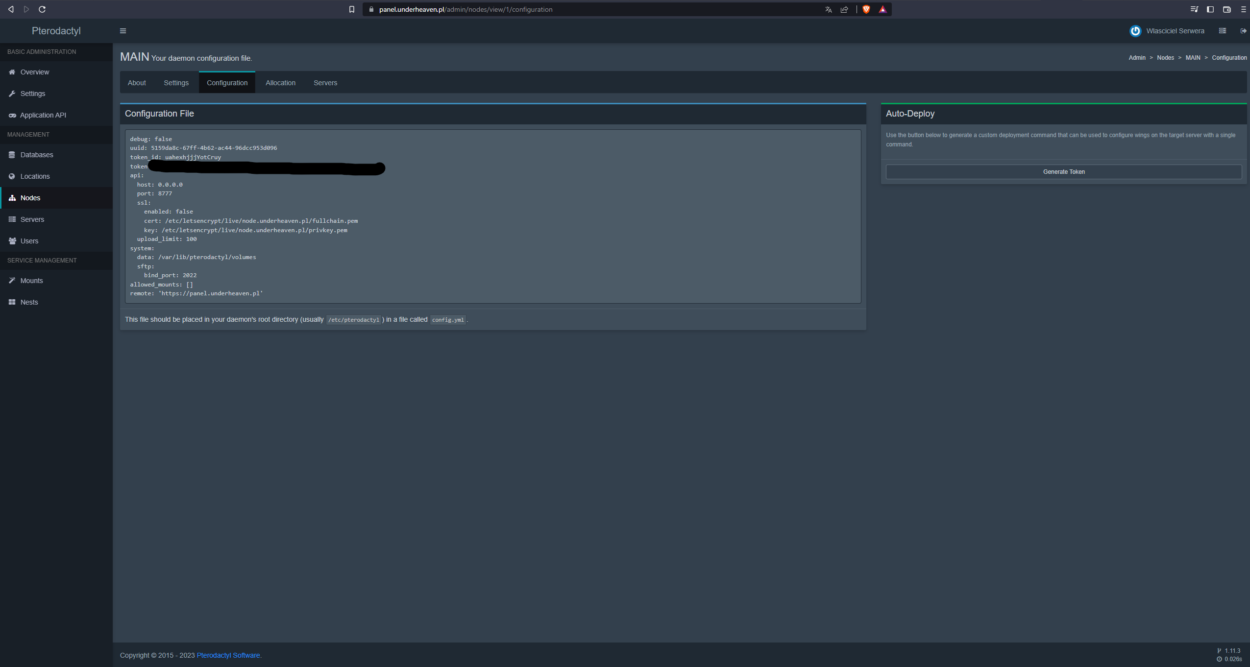Reload the page using the refresh icon
This screenshot has width=1250, height=667.
[42, 9]
